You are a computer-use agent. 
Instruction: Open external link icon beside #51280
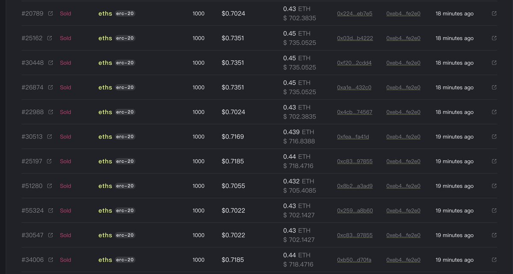50,186
